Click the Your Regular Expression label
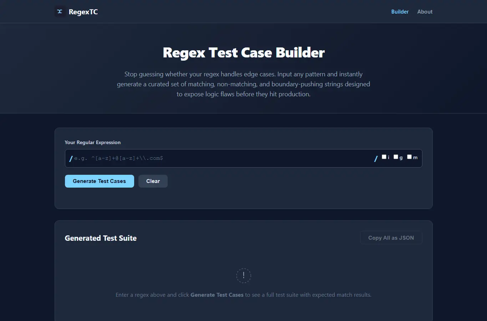The height and width of the screenshot is (321, 487). [x=93, y=142]
